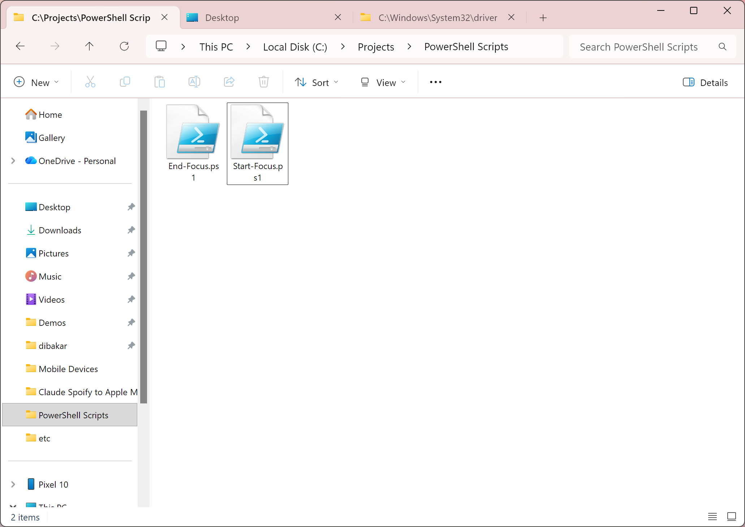Open the Sort dropdown
This screenshot has width=745, height=527.
click(317, 82)
